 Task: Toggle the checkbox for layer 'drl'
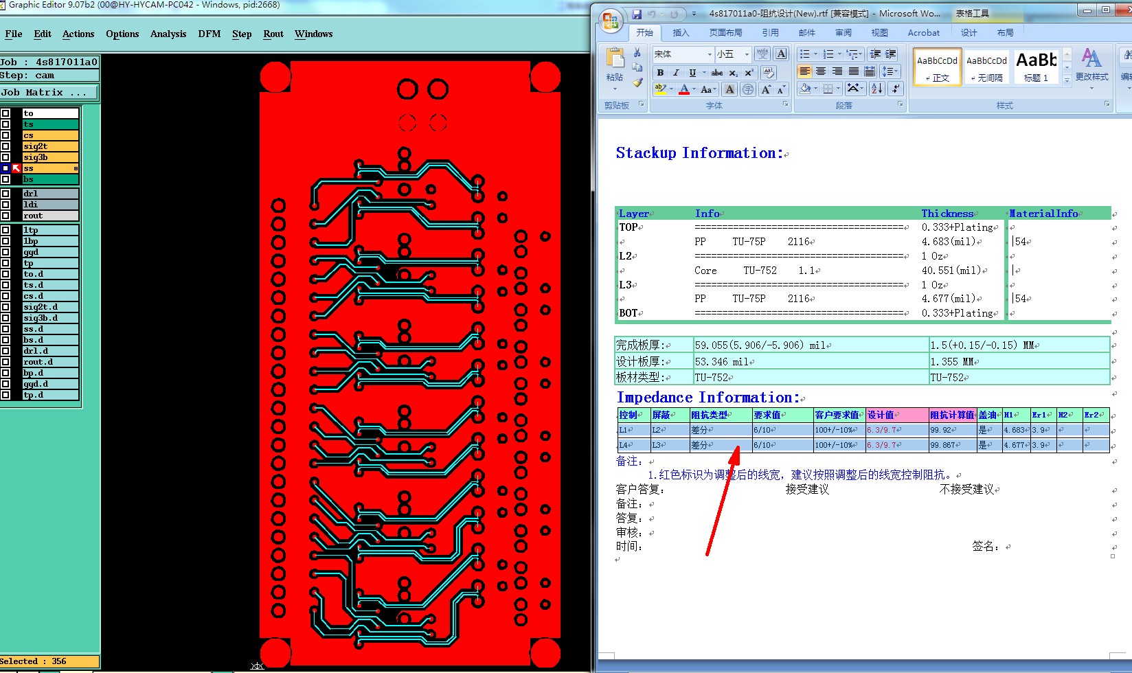click(x=5, y=194)
